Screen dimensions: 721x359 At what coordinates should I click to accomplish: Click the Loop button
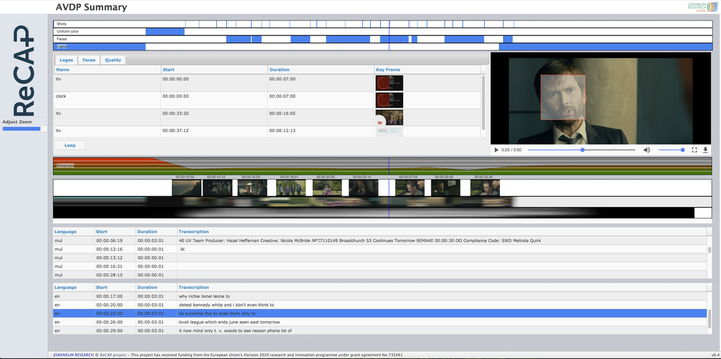70,145
